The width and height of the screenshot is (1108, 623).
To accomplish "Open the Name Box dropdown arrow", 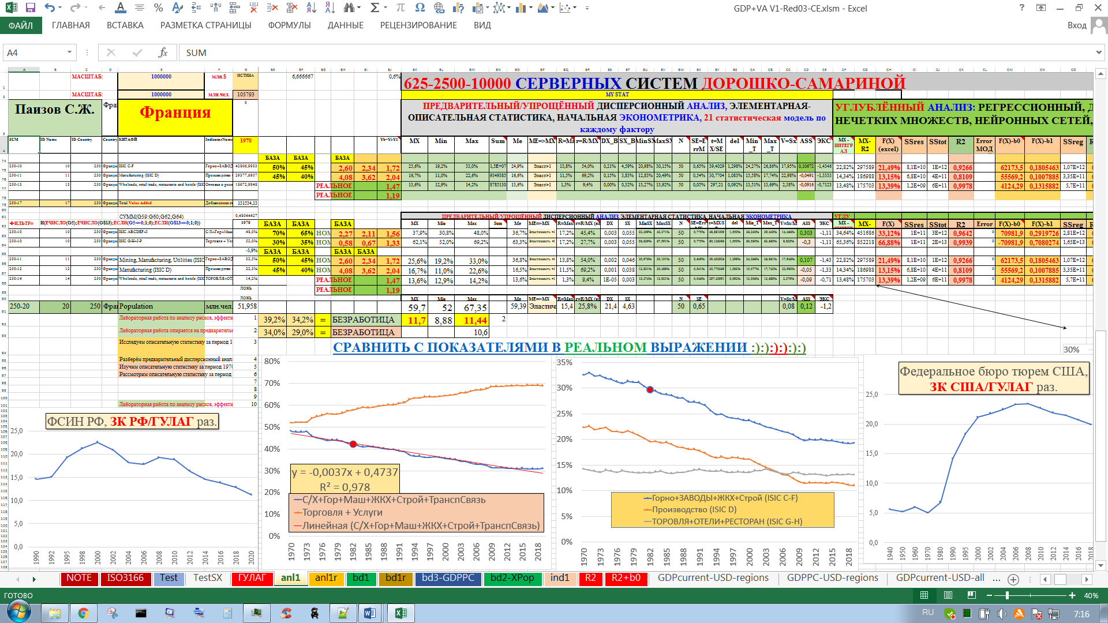I will (69, 52).
